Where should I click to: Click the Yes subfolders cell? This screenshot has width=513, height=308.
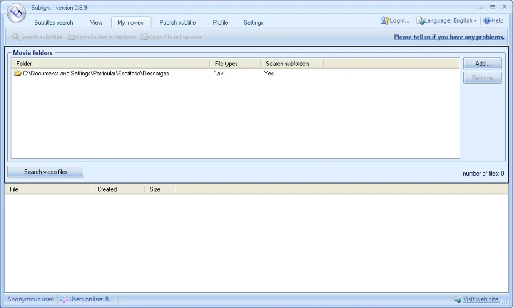click(269, 73)
